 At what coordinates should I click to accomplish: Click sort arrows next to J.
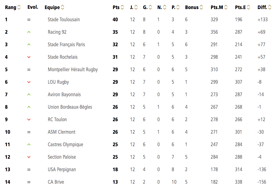[x=136, y=7]
